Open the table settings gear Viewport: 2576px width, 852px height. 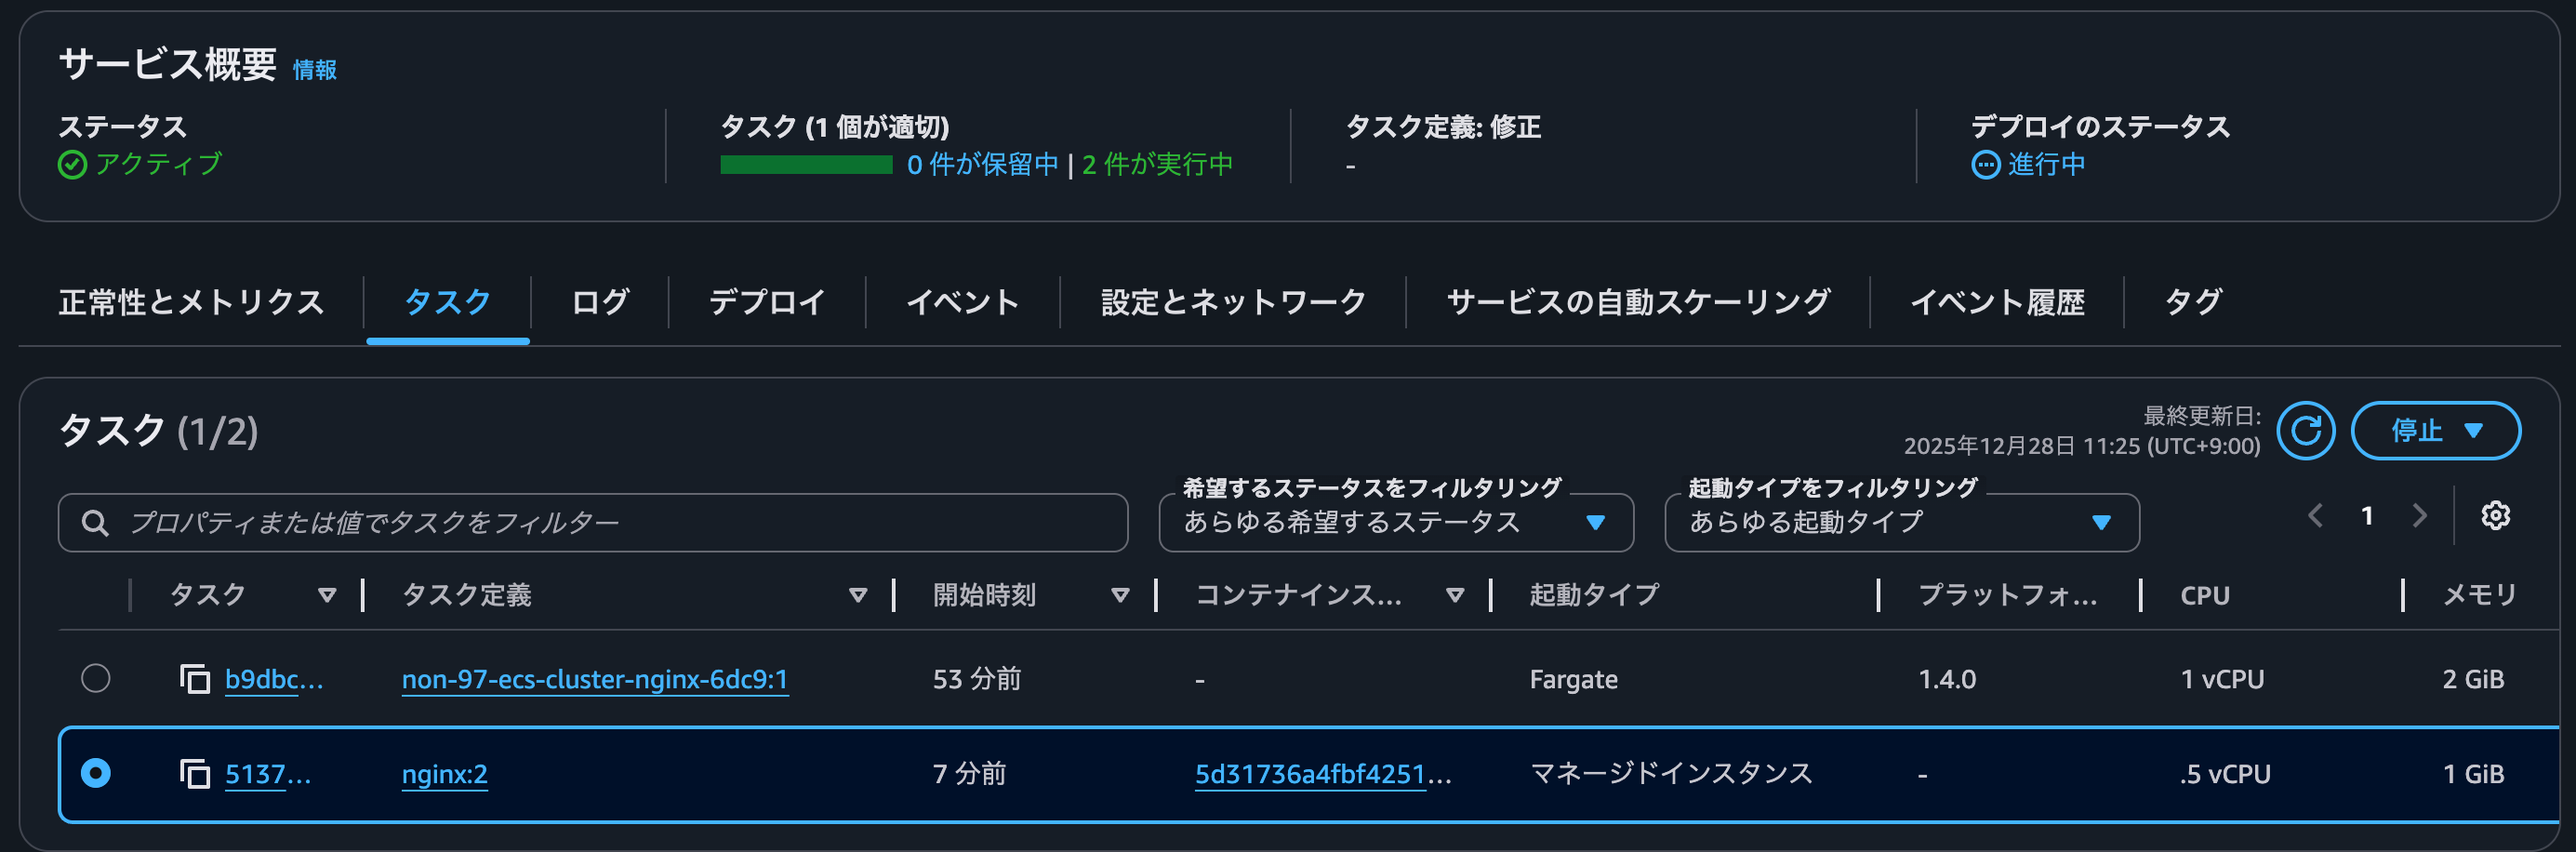[2495, 516]
